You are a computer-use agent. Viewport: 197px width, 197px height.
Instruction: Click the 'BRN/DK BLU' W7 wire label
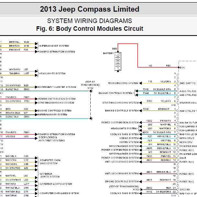pyautogui.click(x=13, y=113)
